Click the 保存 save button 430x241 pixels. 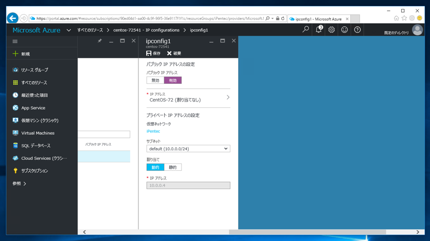point(153,53)
